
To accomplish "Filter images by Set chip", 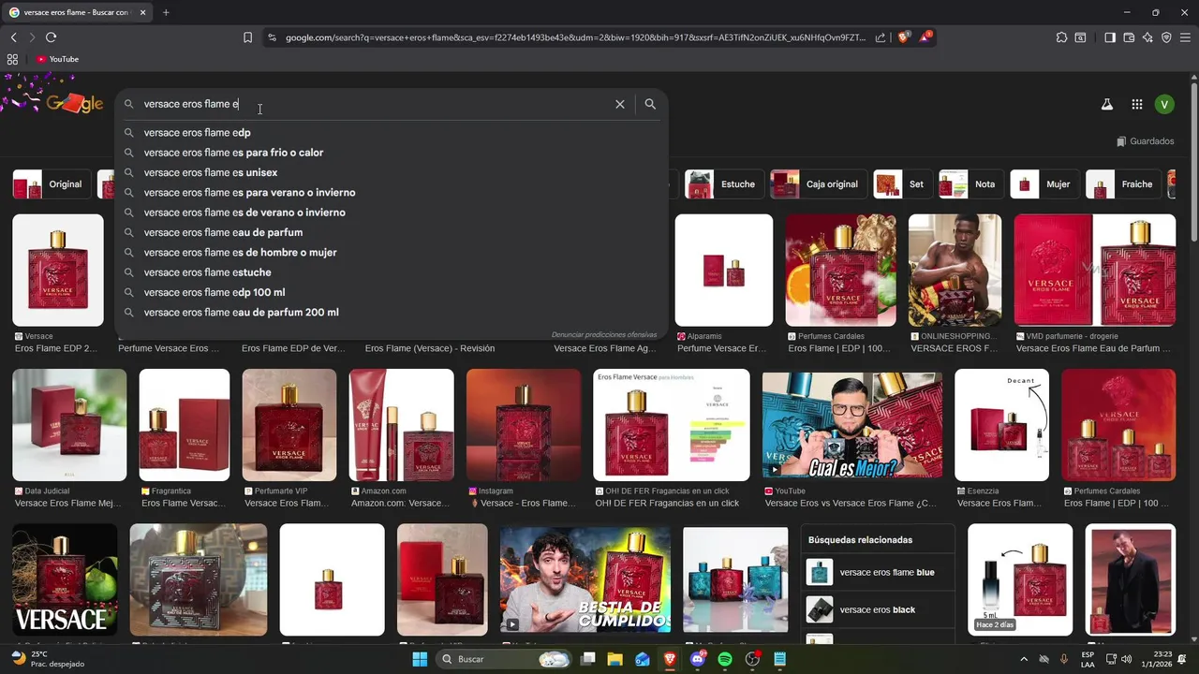I will pyautogui.click(x=901, y=184).
